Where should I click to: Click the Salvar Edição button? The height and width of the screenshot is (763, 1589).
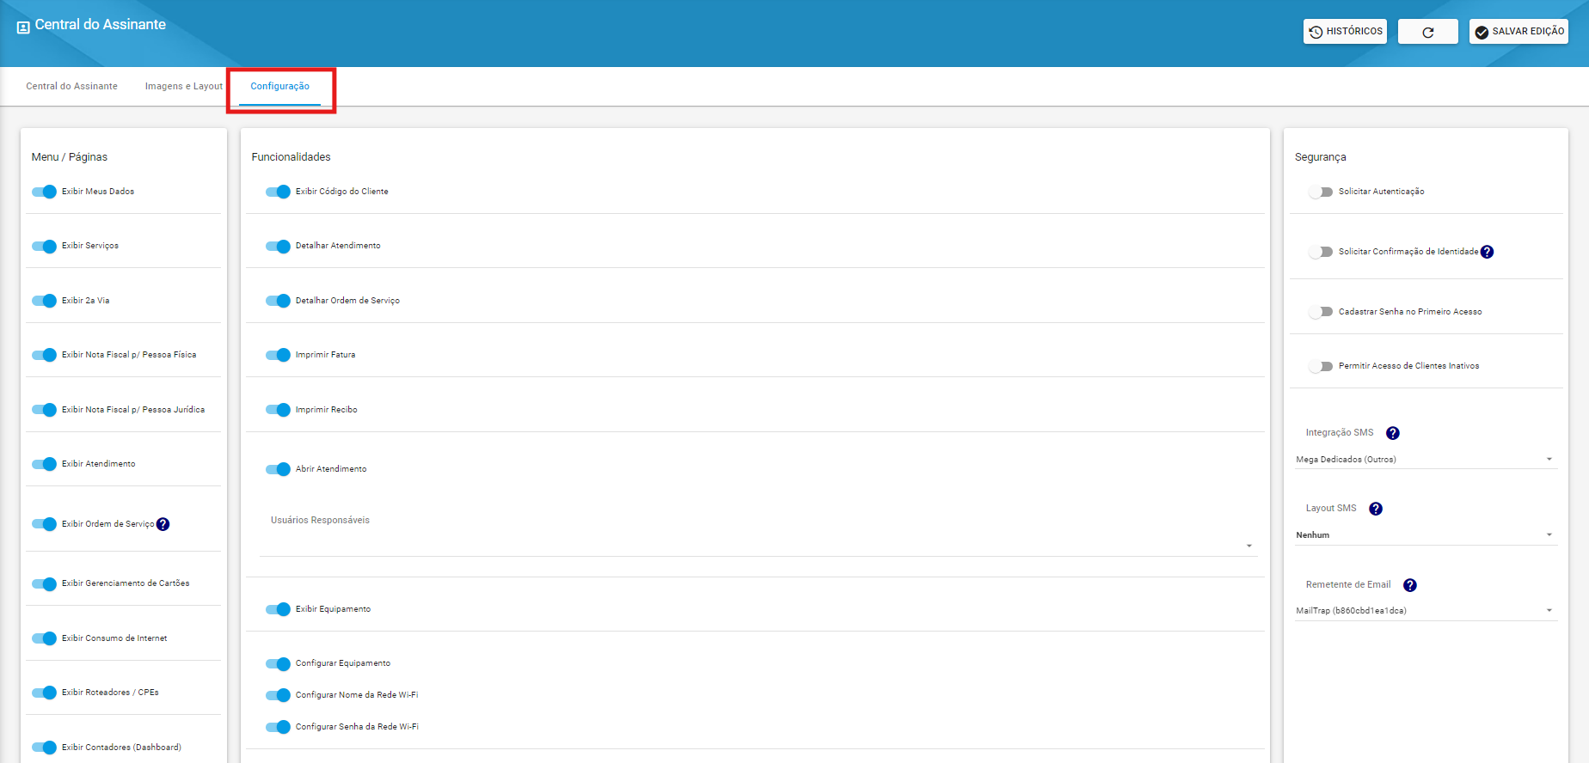pyautogui.click(x=1518, y=32)
